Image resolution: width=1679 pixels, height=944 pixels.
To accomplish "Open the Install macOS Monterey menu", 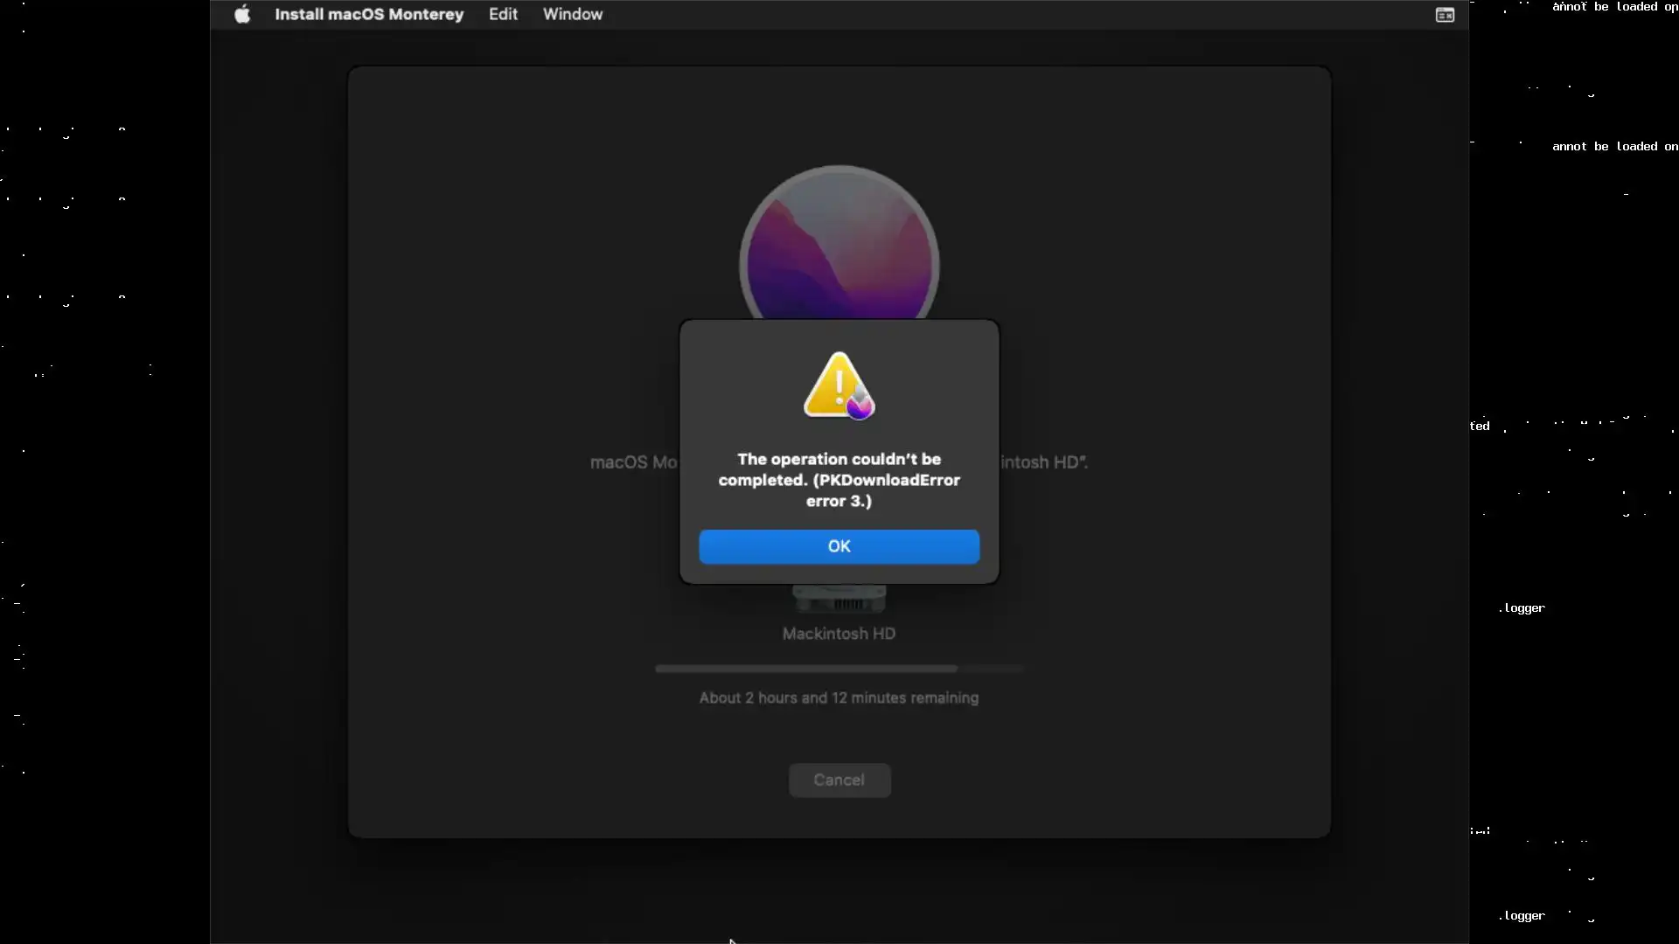I will [368, 14].
